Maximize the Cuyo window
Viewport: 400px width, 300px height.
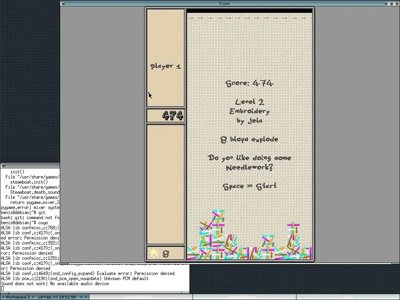click(391, 4)
